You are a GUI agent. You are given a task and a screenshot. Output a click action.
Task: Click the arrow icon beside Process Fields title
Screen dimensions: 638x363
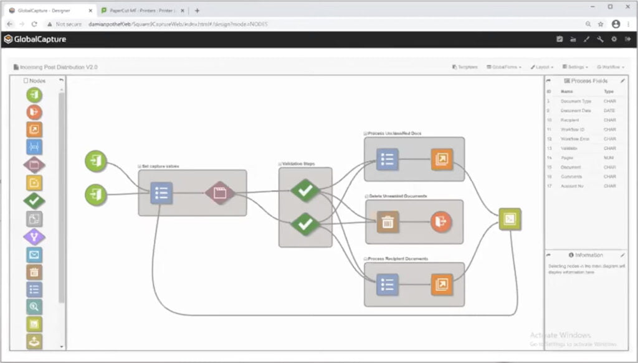548,81
